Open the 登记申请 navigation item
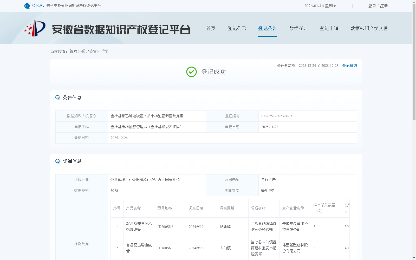416x260 pixels. tap(329, 28)
